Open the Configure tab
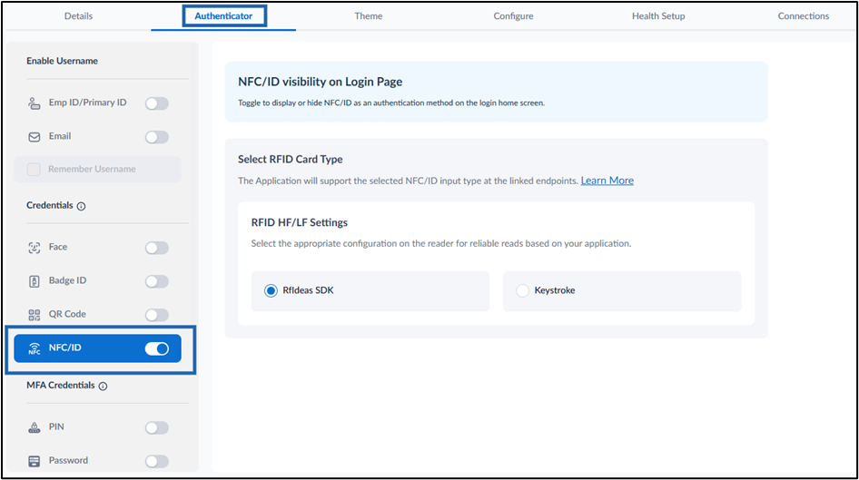This screenshot has width=859, height=480. tap(513, 15)
